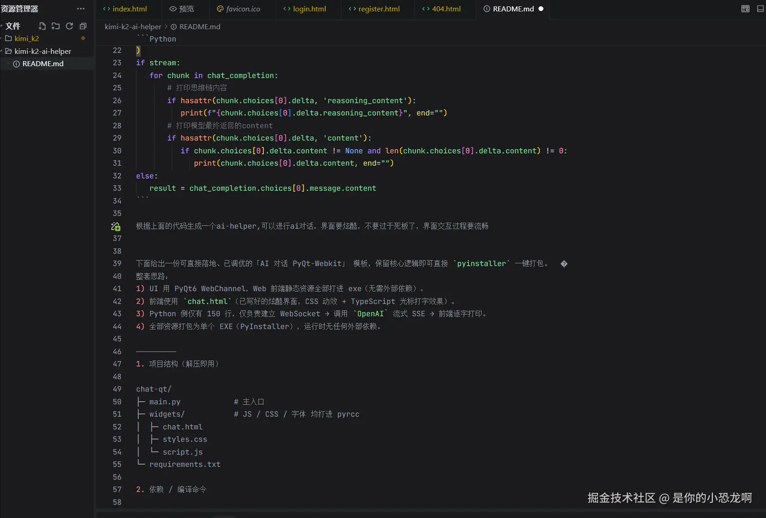The image size is (766, 518).
Task: Click the '`OpenAI`' inline code on line 43
Action: [370, 314]
